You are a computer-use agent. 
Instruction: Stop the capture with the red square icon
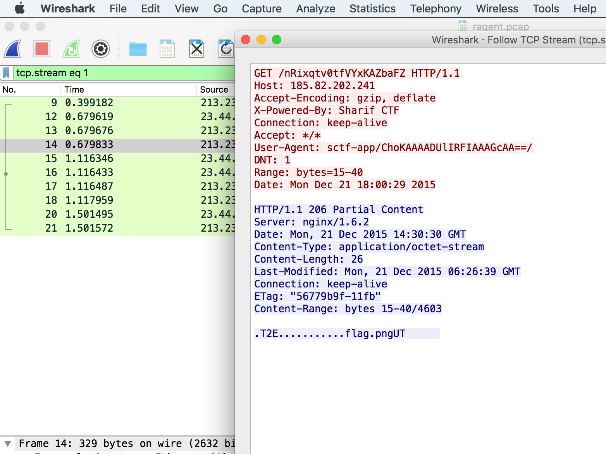click(x=42, y=49)
